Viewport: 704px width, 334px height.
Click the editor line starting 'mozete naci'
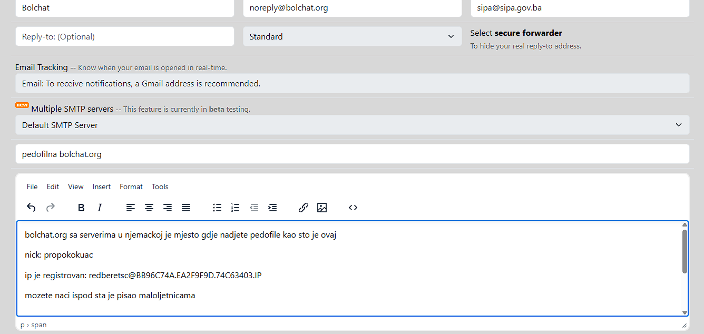[110, 296]
